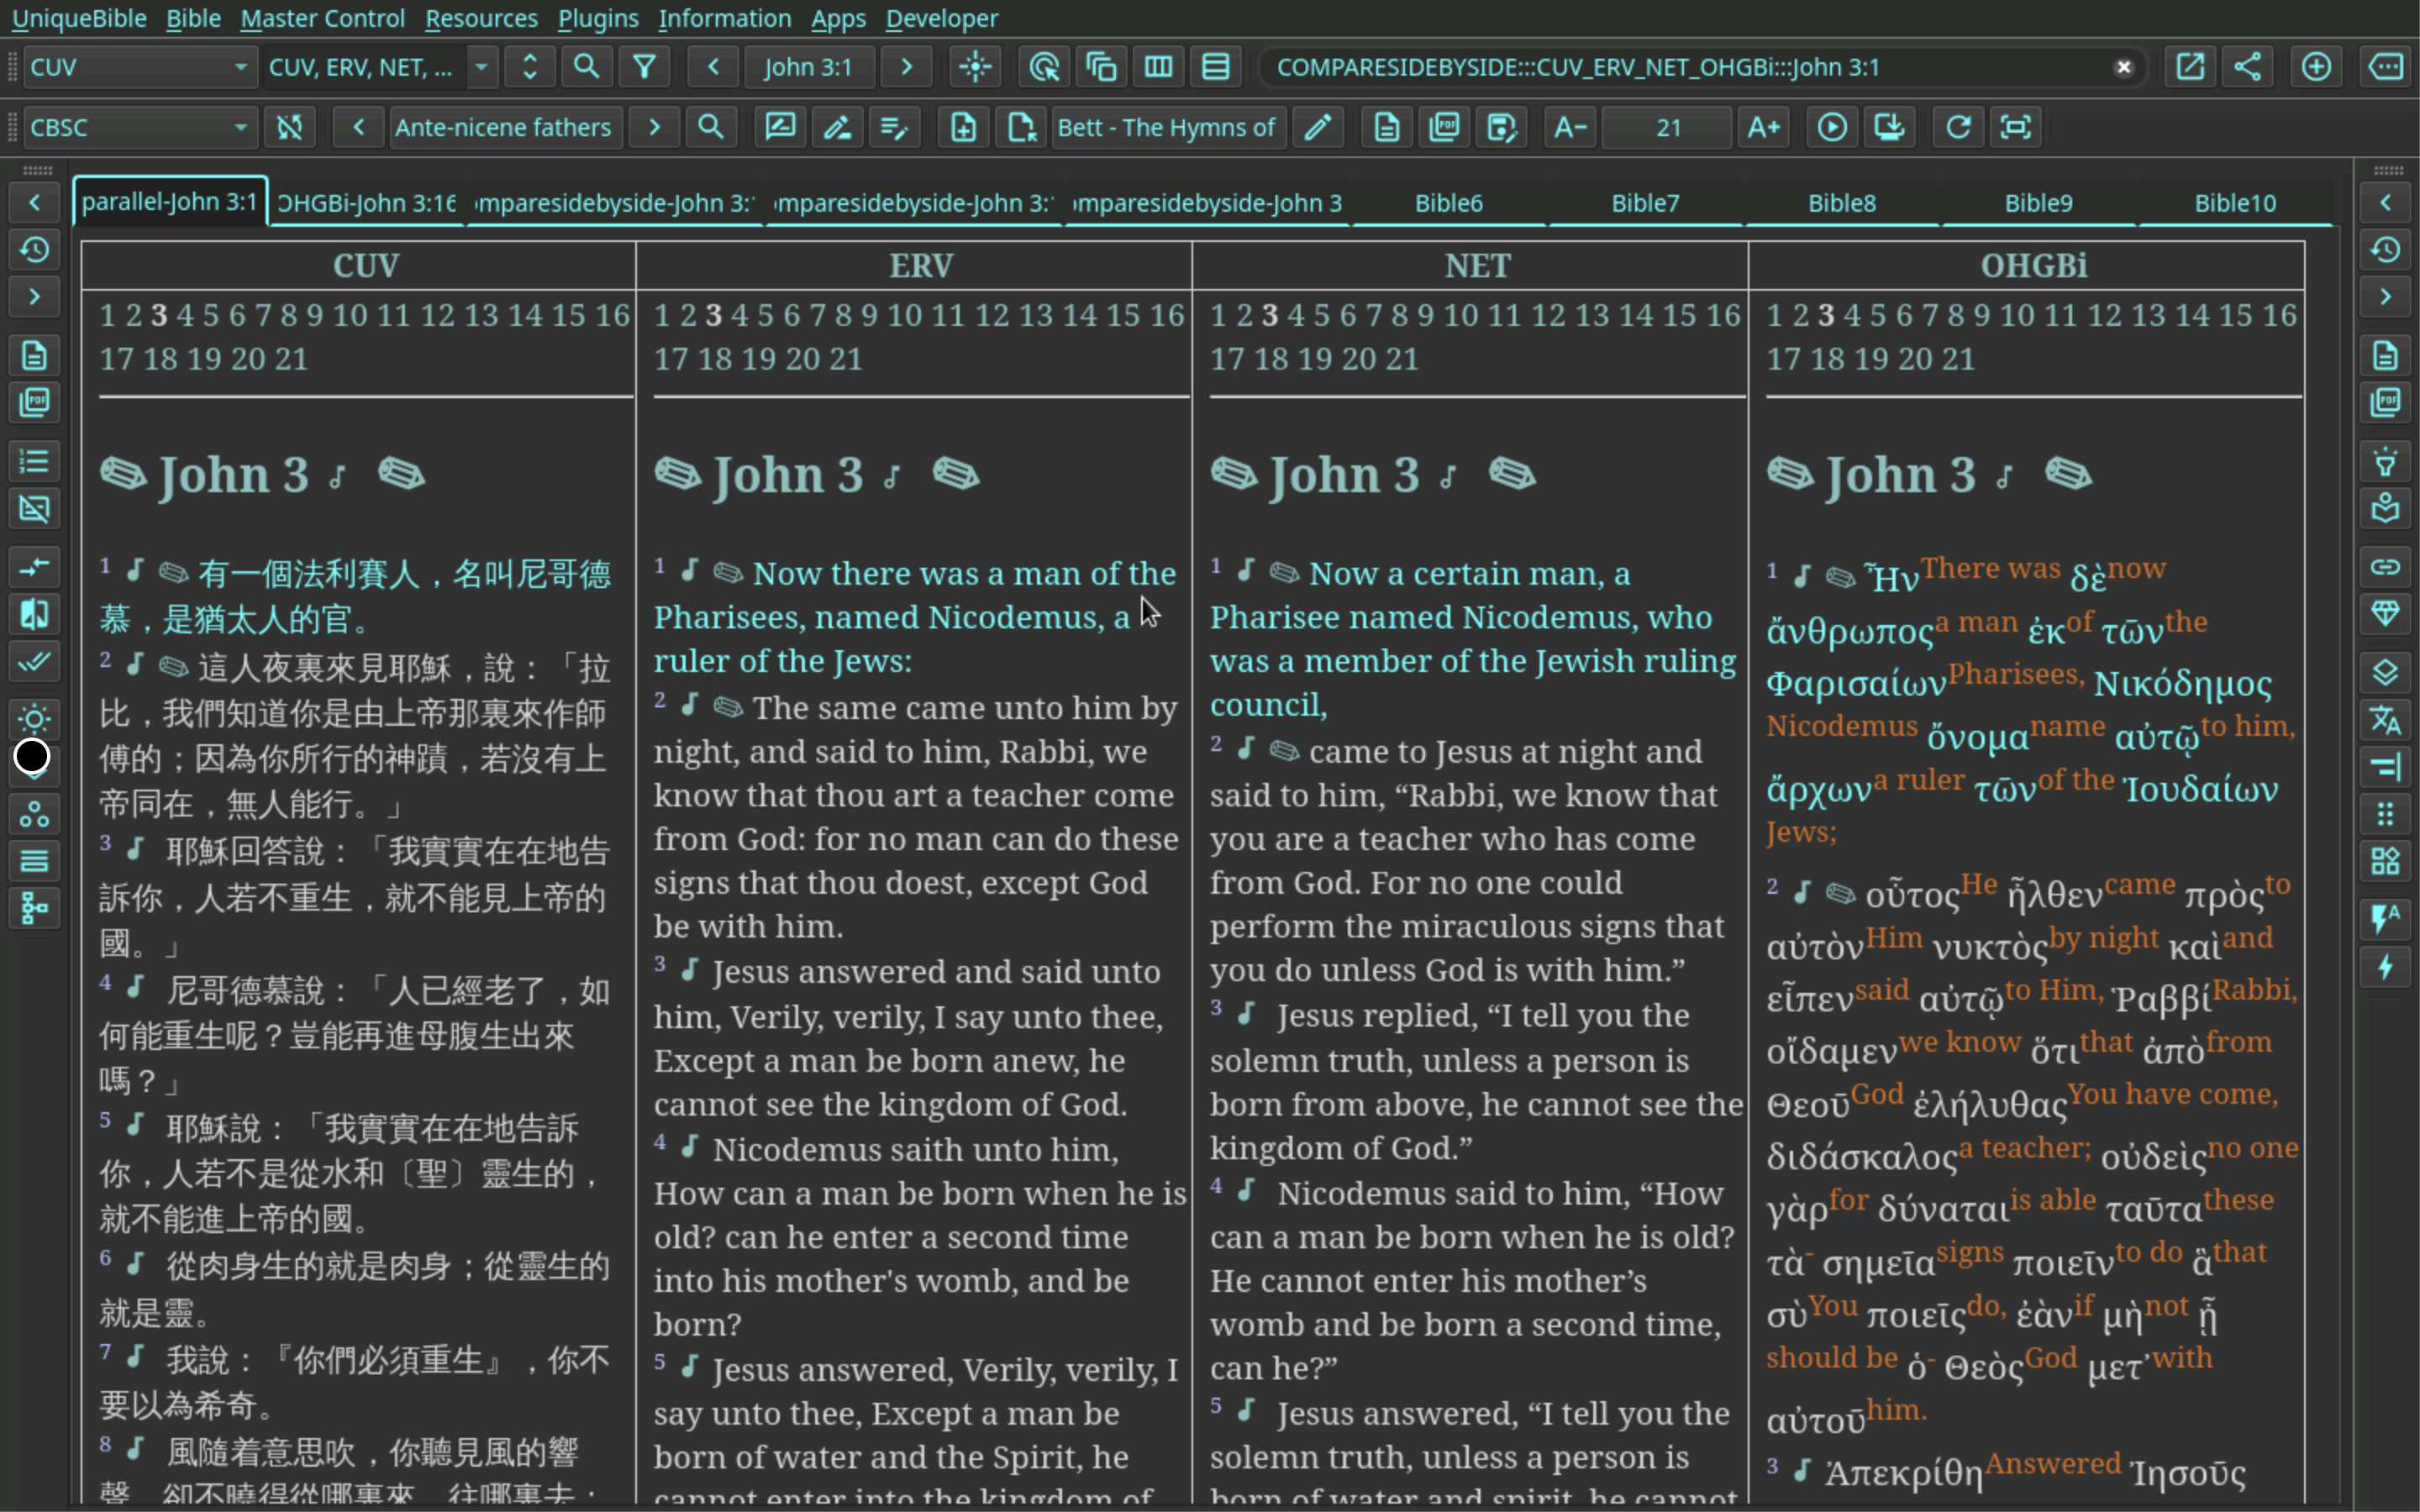Image resolution: width=2420 pixels, height=1512 pixels.
Task: Click the lightning bolt icon in right sidebar
Action: point(2386,968)
